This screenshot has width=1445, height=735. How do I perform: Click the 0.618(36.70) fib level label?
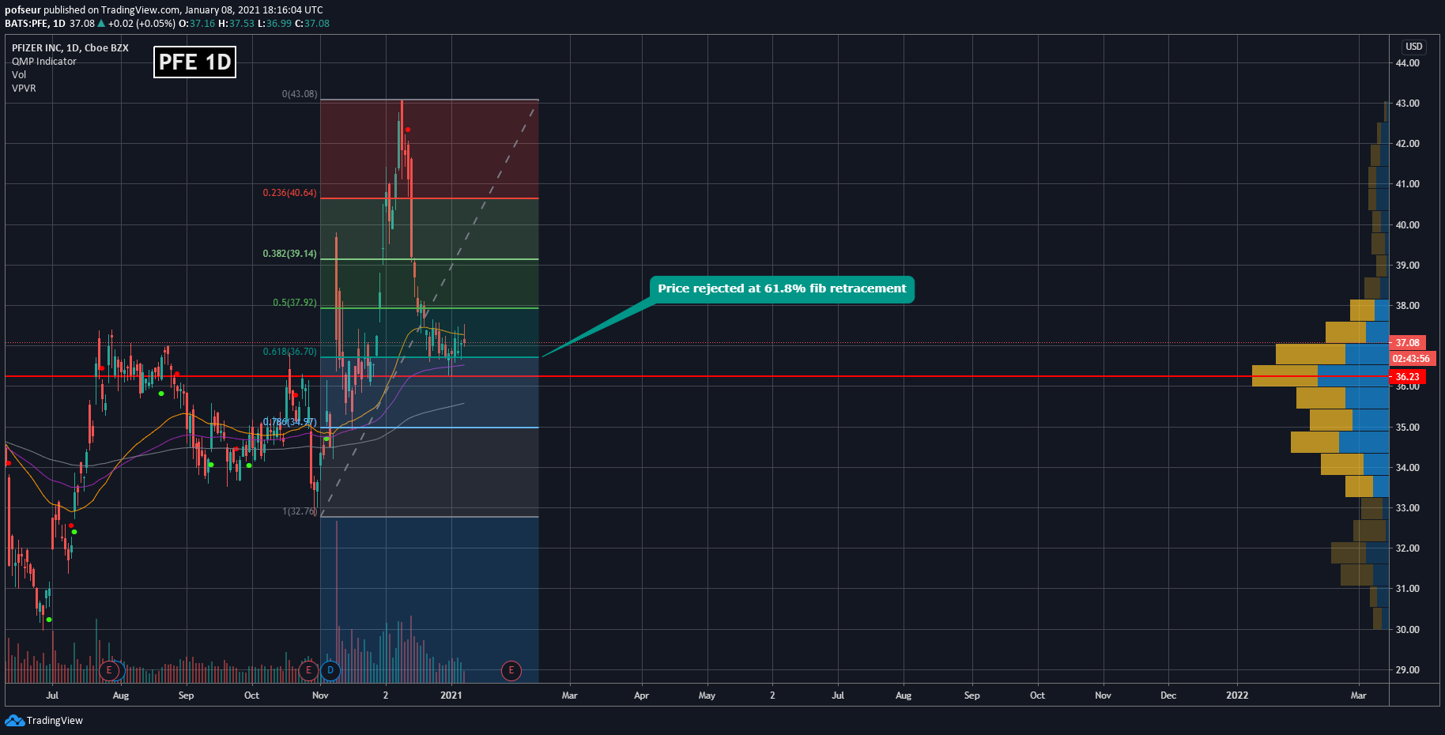pyautogui.click(x=289, y=352)
